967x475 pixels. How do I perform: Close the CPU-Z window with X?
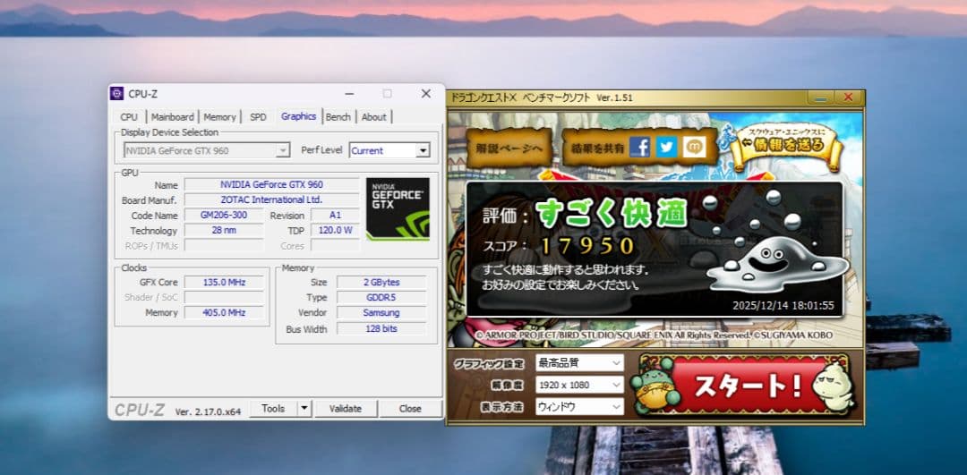point(426,94)
